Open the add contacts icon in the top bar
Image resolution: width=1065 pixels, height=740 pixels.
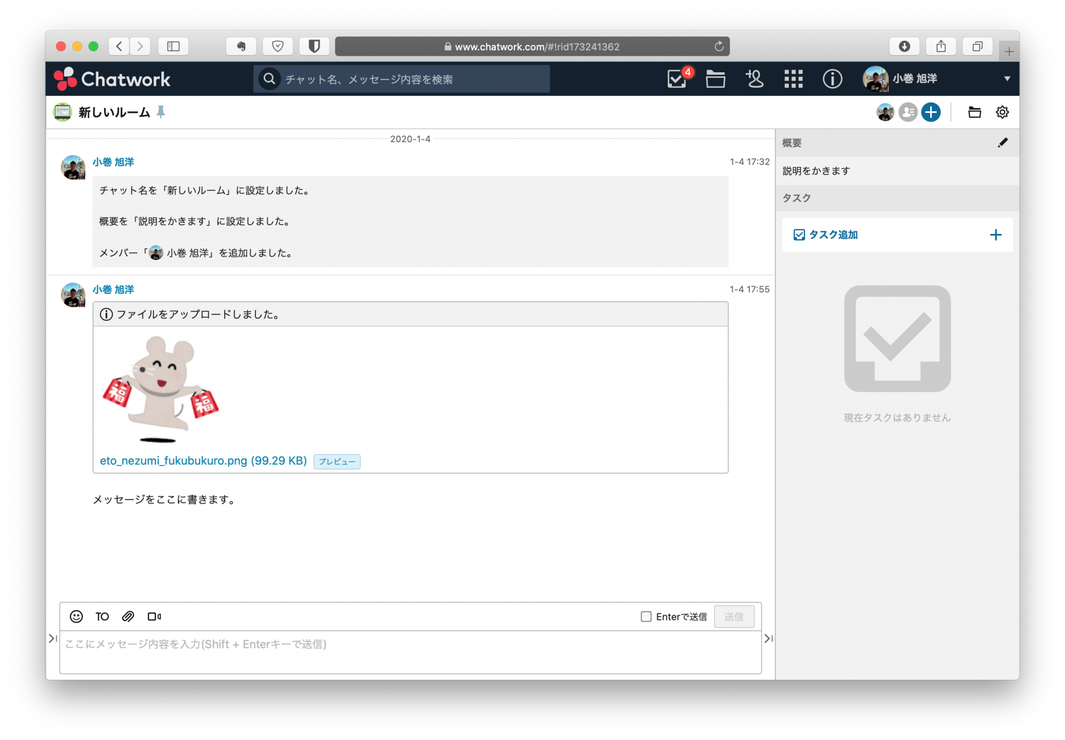click(x=754, y=79)
